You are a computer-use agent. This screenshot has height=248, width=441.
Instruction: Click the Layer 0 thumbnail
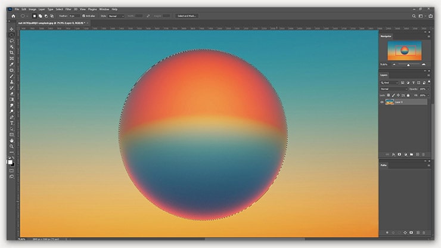click(x=389, y=102)
